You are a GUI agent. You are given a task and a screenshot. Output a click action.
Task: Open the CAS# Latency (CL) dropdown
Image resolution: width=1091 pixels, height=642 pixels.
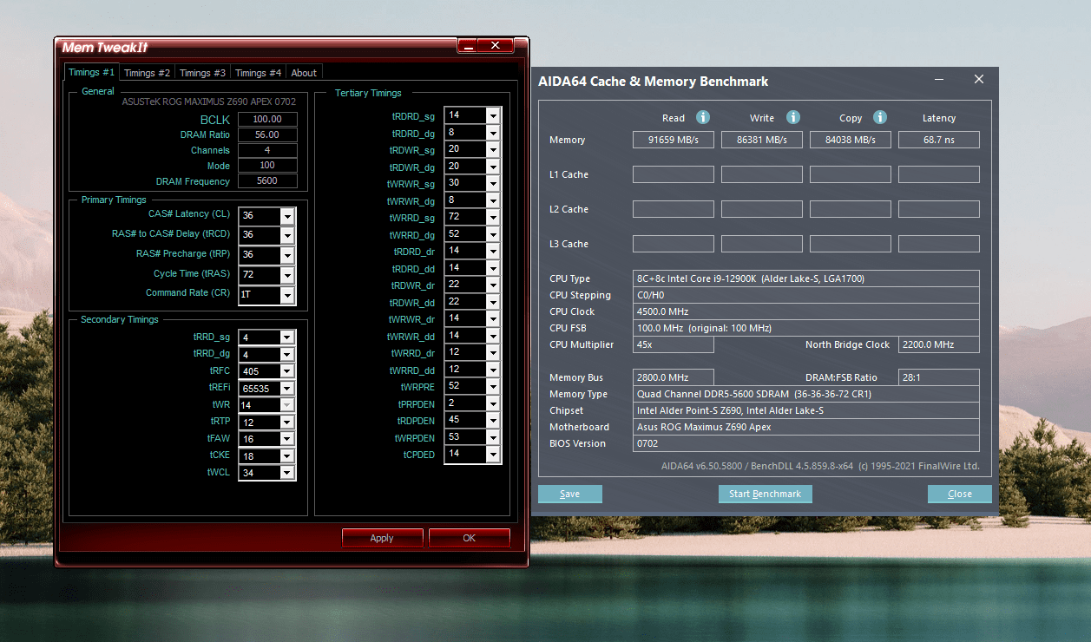pyautogui.click(x=287, y=216)
